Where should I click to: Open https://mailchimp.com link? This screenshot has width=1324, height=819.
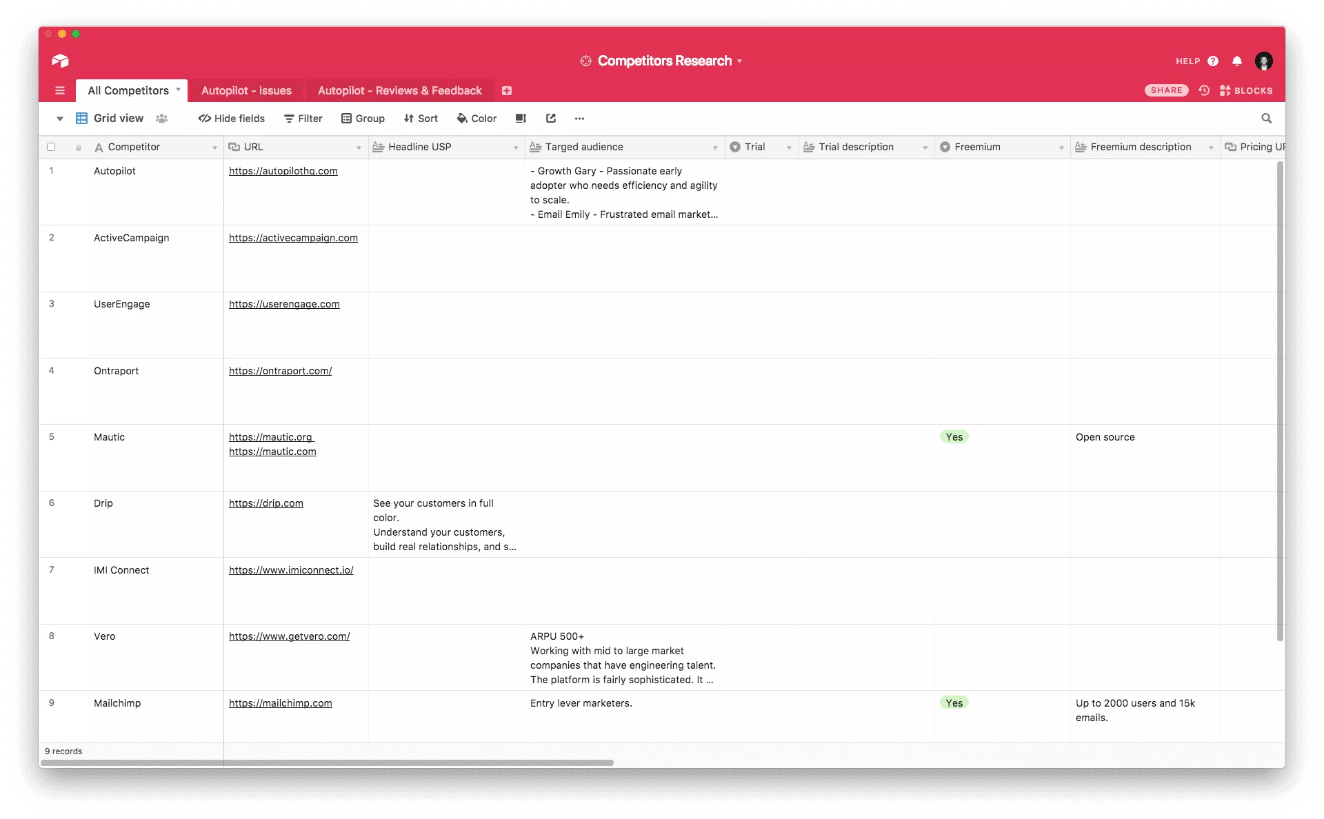(281, 703)
